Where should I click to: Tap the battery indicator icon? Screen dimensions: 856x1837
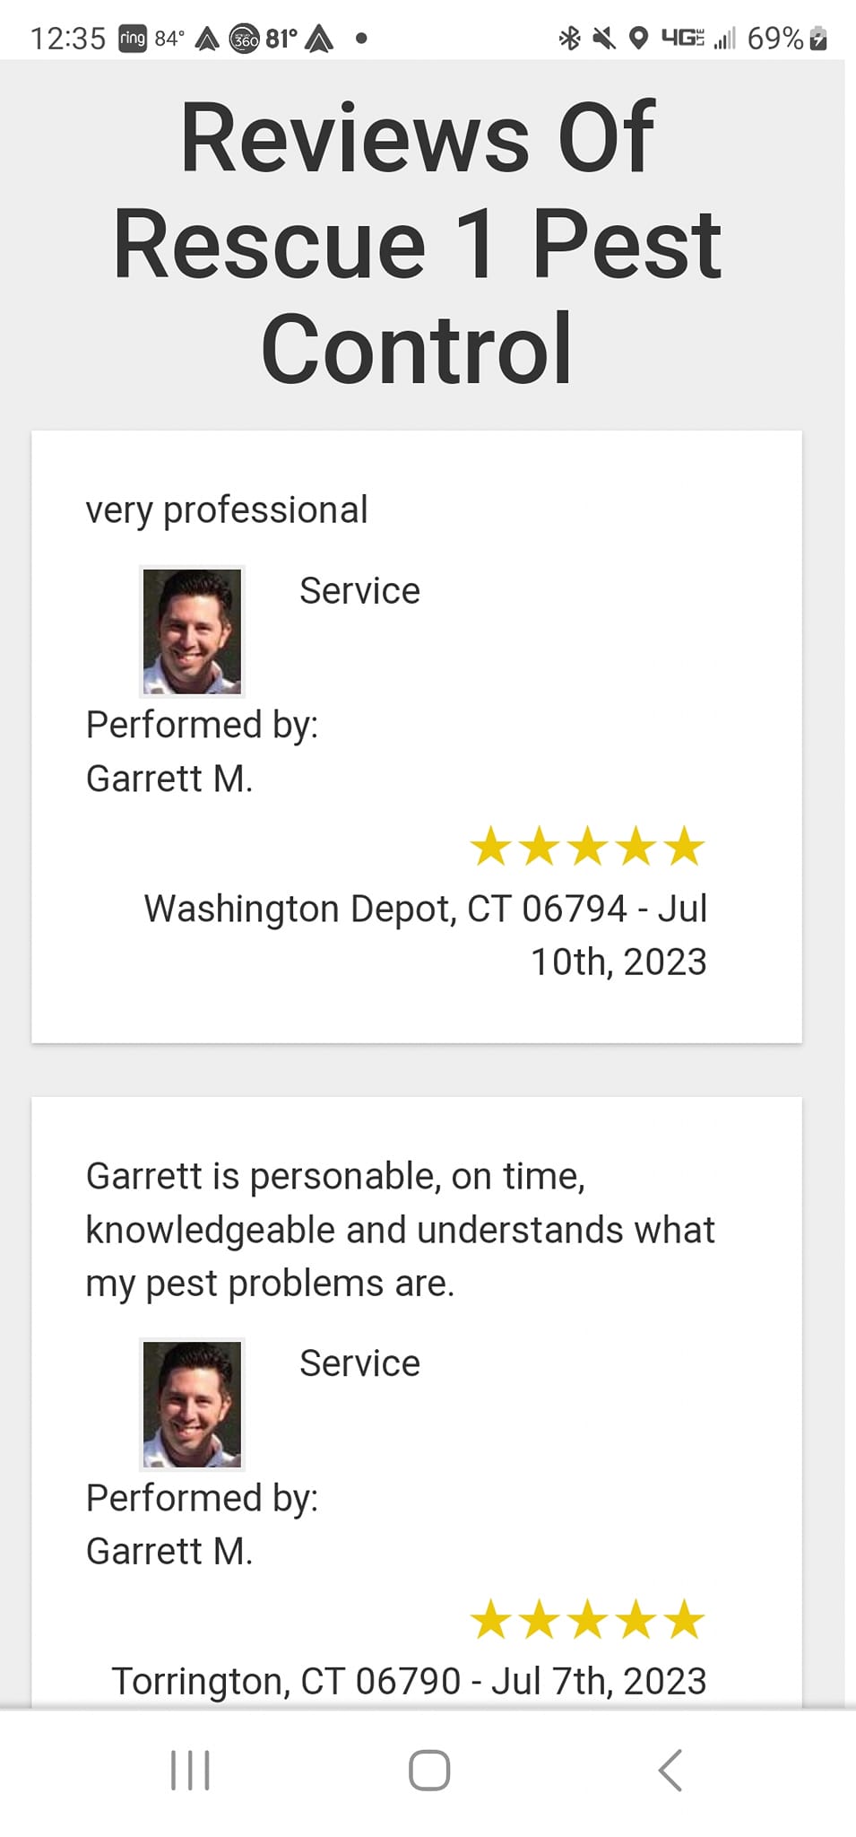coord(818,39)
